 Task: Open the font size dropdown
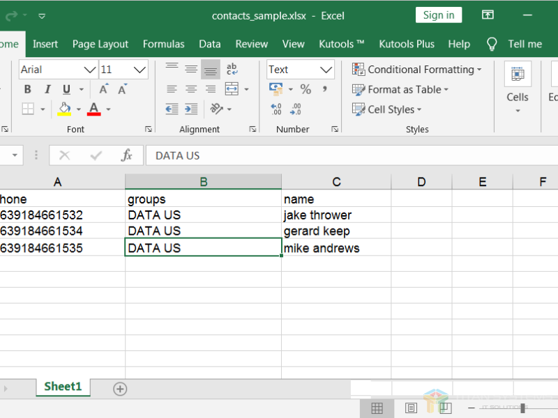click(139, 70)
